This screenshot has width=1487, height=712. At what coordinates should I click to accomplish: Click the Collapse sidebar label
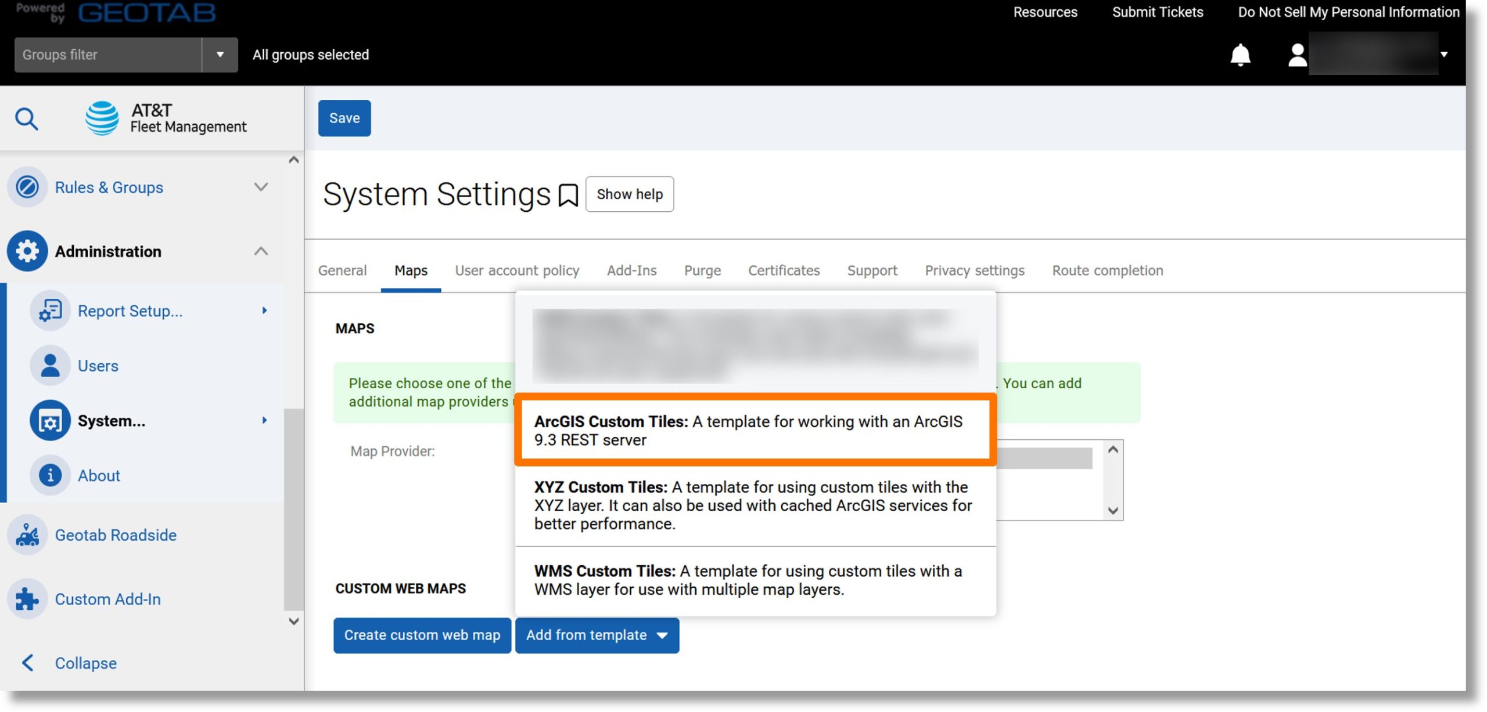(x=85, y=663)
